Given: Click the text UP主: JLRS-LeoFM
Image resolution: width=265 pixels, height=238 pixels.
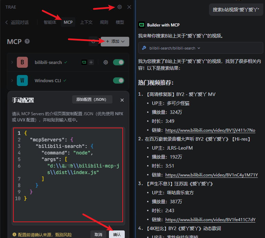Looking at the screenshot, I should (172, 148).
